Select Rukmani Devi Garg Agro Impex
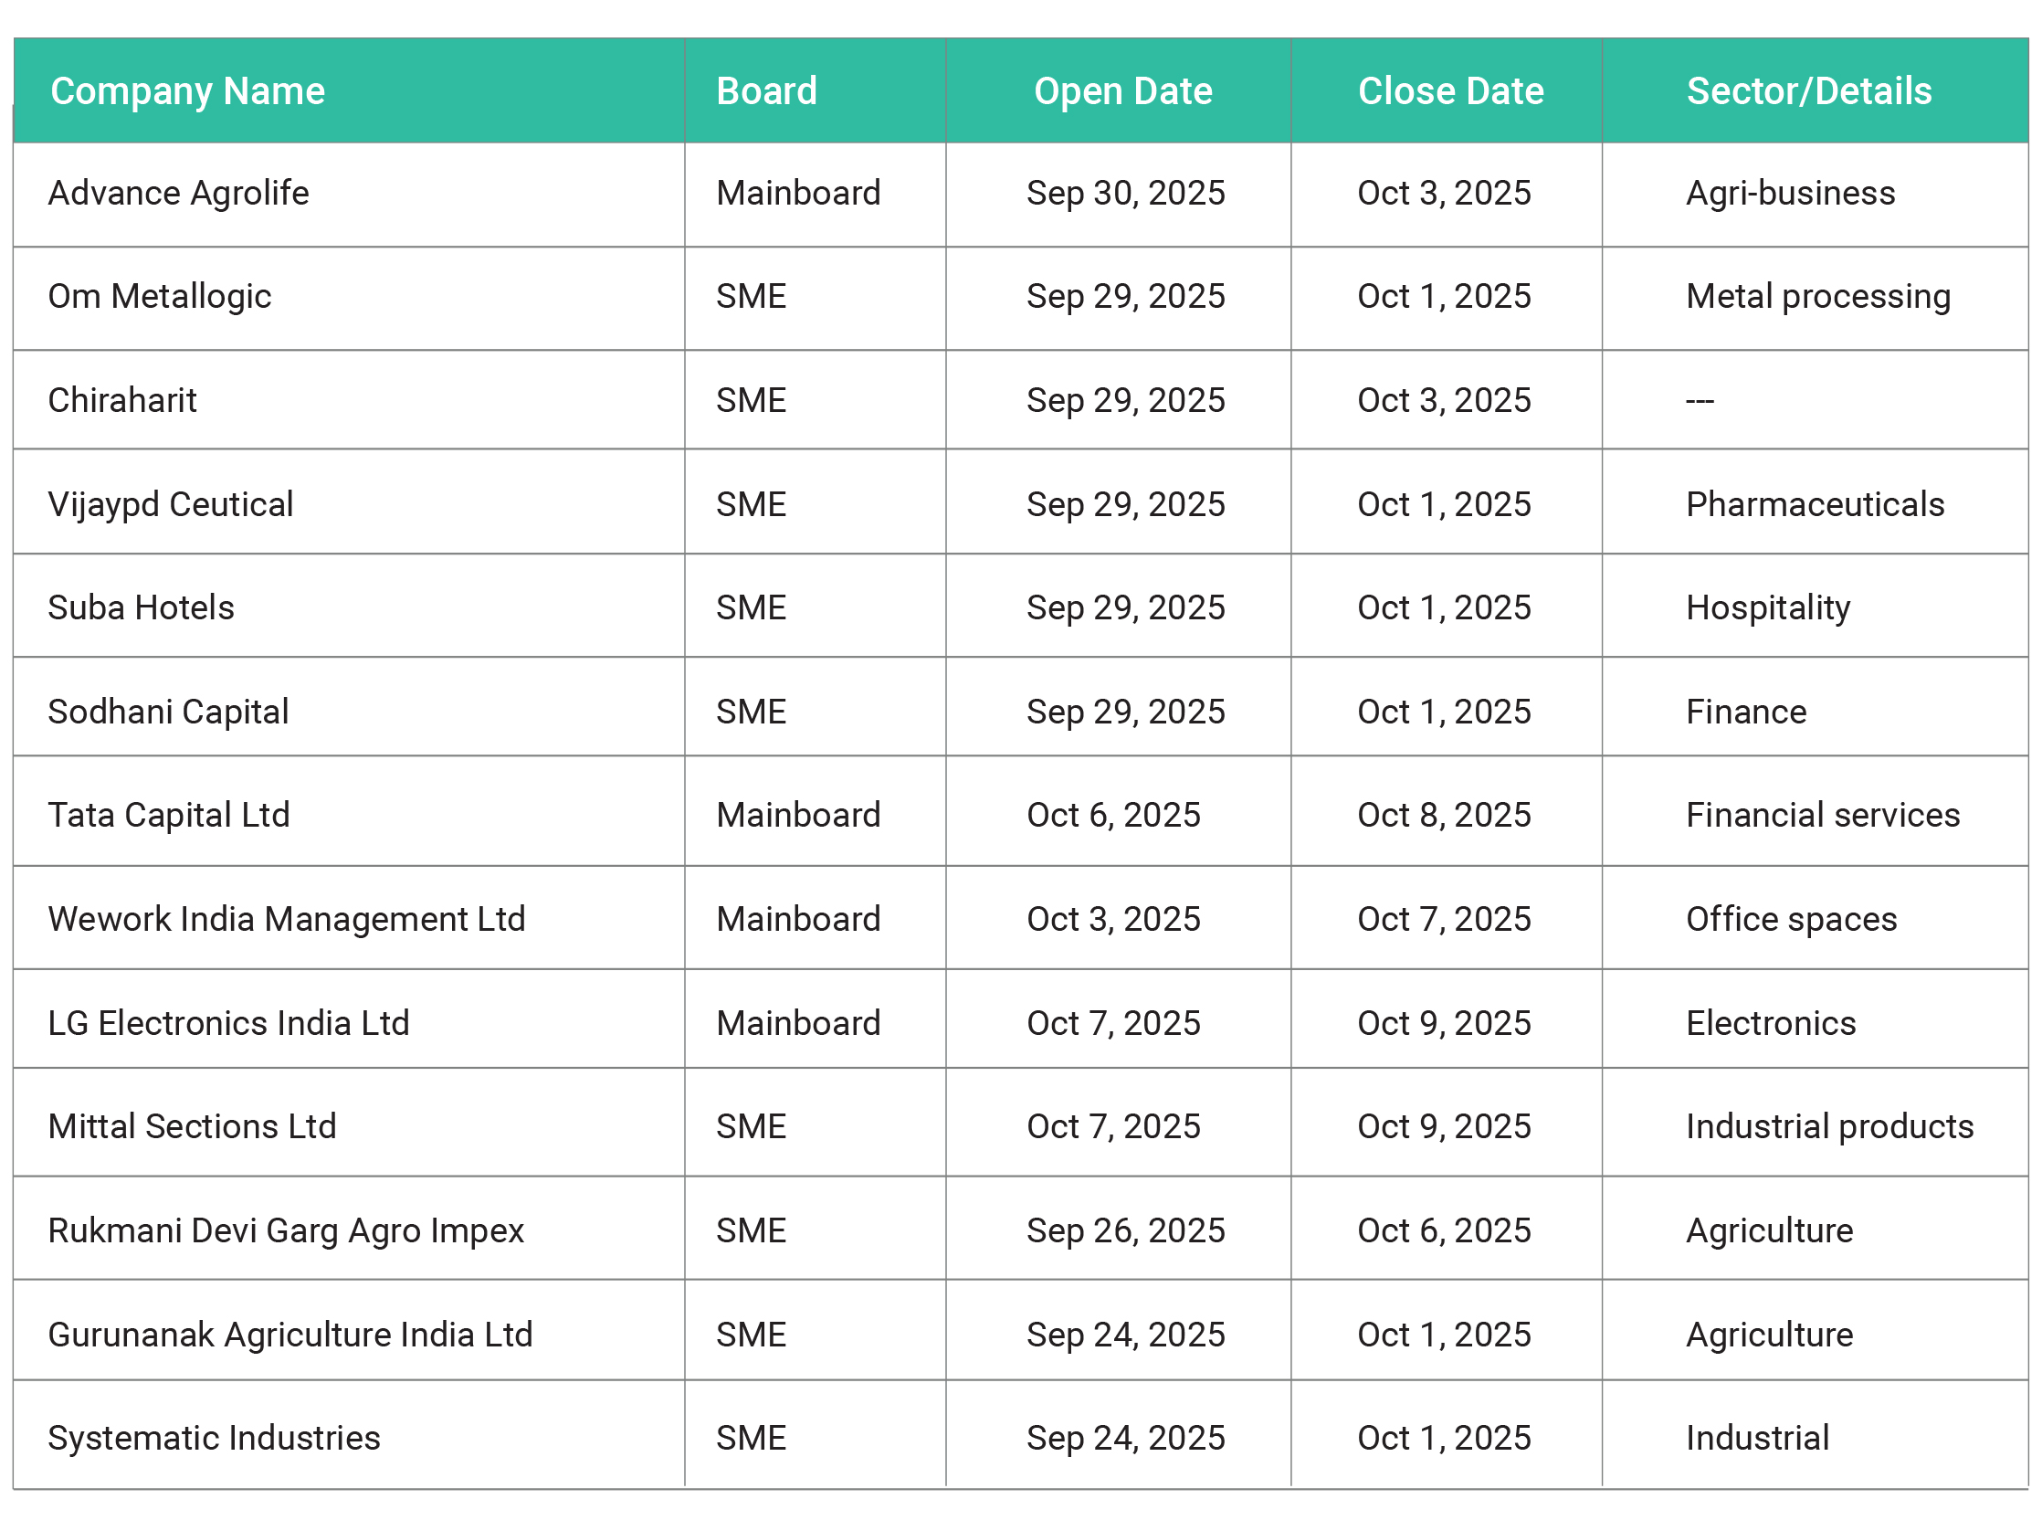The height and width of the screenshot is (1520, 2042). click(x=286, y=1230)
